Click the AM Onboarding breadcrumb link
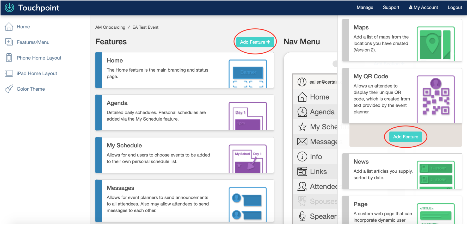Image resolution: width=467 pixels, height=225 pixels. click(x=110, y=27)
